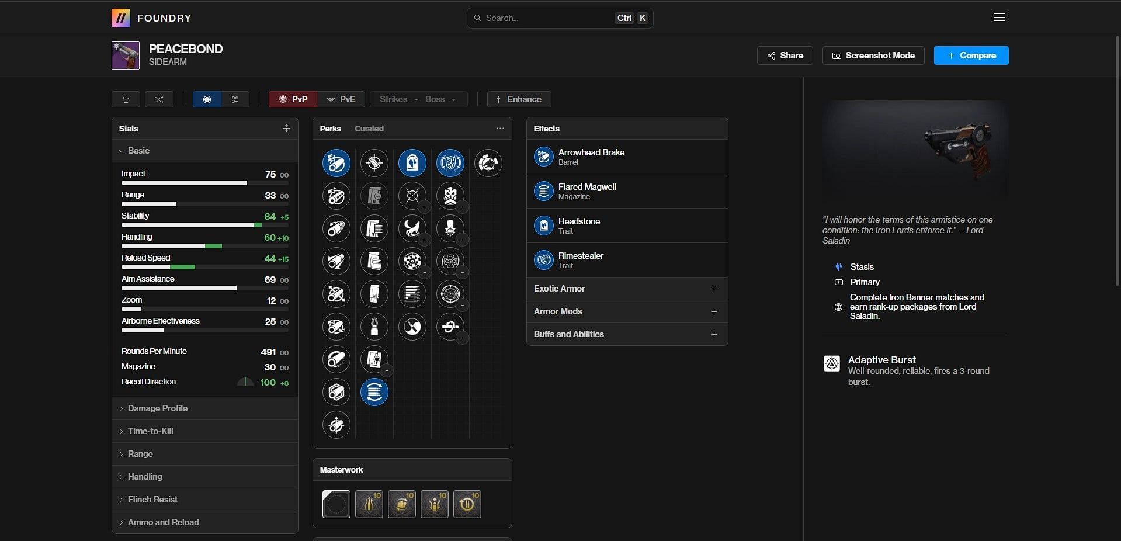Select the highlighted Flared Magwell perk in grid
Viewport: 1121px width, 541px height.
374,392
